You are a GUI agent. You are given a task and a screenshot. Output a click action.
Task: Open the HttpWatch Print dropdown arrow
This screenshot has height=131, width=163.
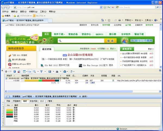[x=61, y=72]
